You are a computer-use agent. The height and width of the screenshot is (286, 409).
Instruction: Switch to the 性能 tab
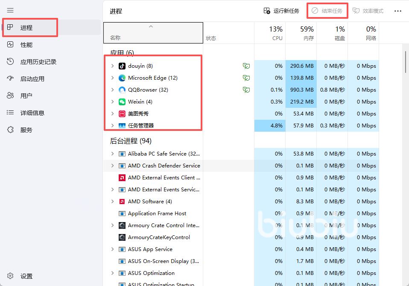point(26,45)
